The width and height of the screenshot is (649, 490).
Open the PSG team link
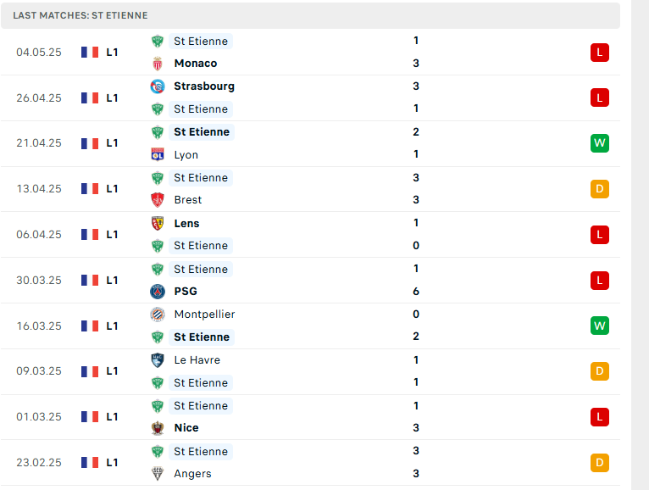(186, 291)
